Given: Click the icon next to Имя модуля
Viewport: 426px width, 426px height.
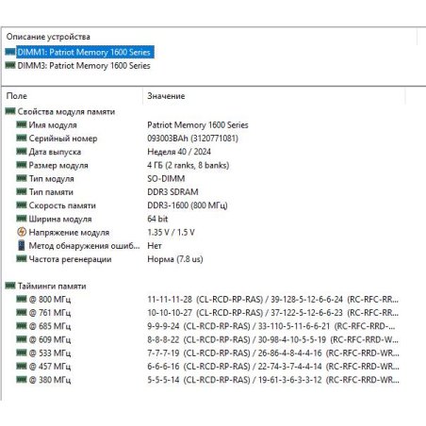Looking at the screenshot, I should click(x=22, y=124).
